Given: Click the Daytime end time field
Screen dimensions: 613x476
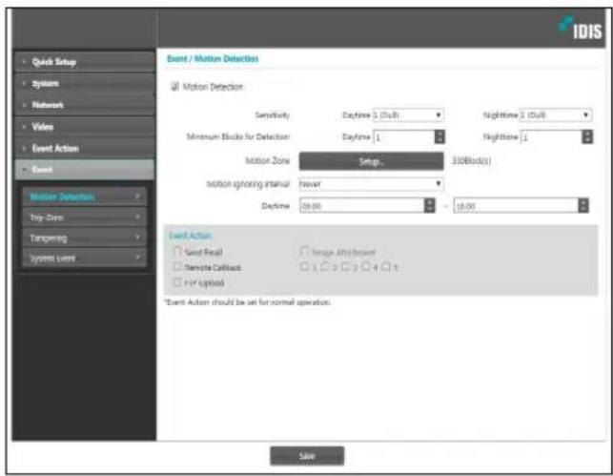Looking at the screenshot, I should click(x=516, y=206).
